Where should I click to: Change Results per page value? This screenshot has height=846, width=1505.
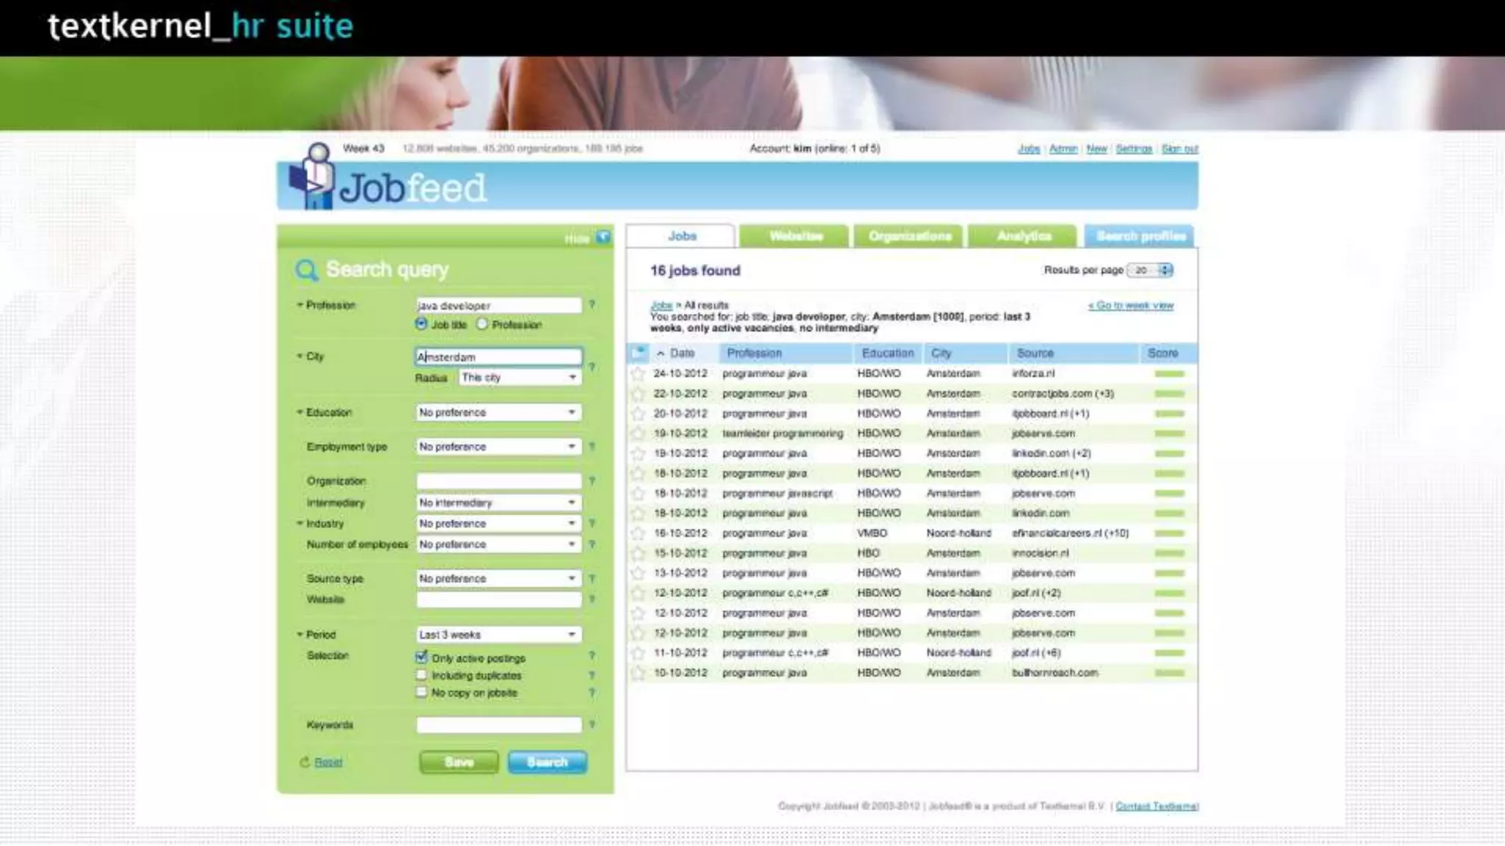(1150, 270)
